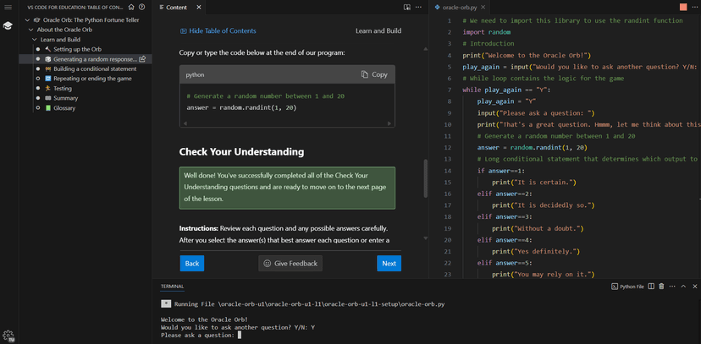Open the share icon on the Generating a random response row

point(142,59)
